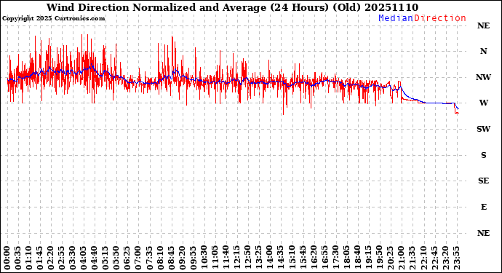Click the 11:05 time axis label

click(x=215, y=258)
